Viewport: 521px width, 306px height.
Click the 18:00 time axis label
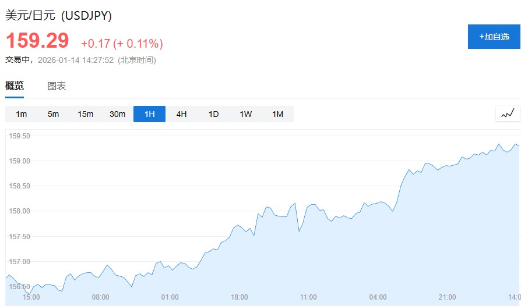click(x=239, y=297)
